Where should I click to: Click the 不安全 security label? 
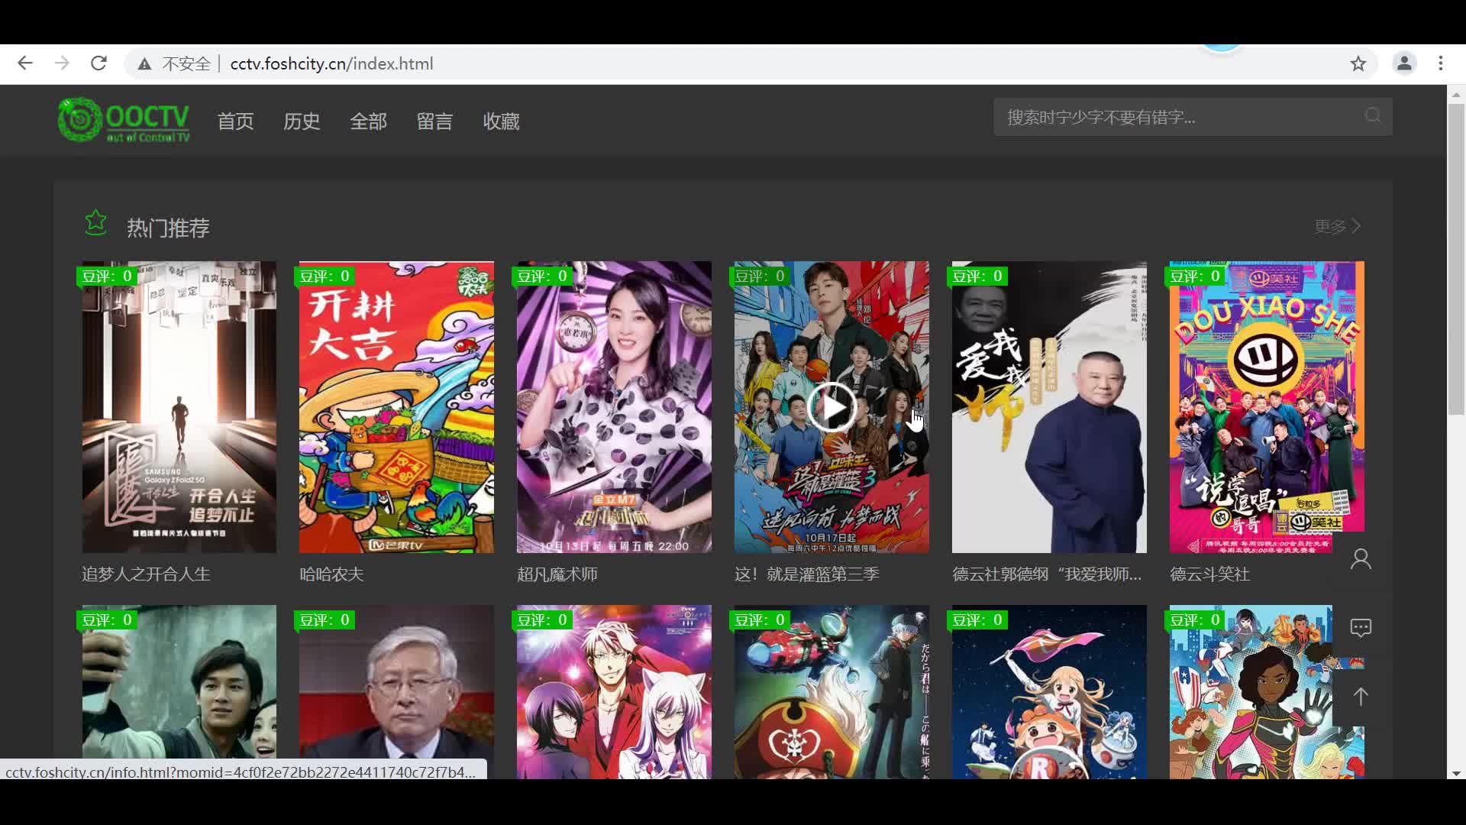click(186, 64)
